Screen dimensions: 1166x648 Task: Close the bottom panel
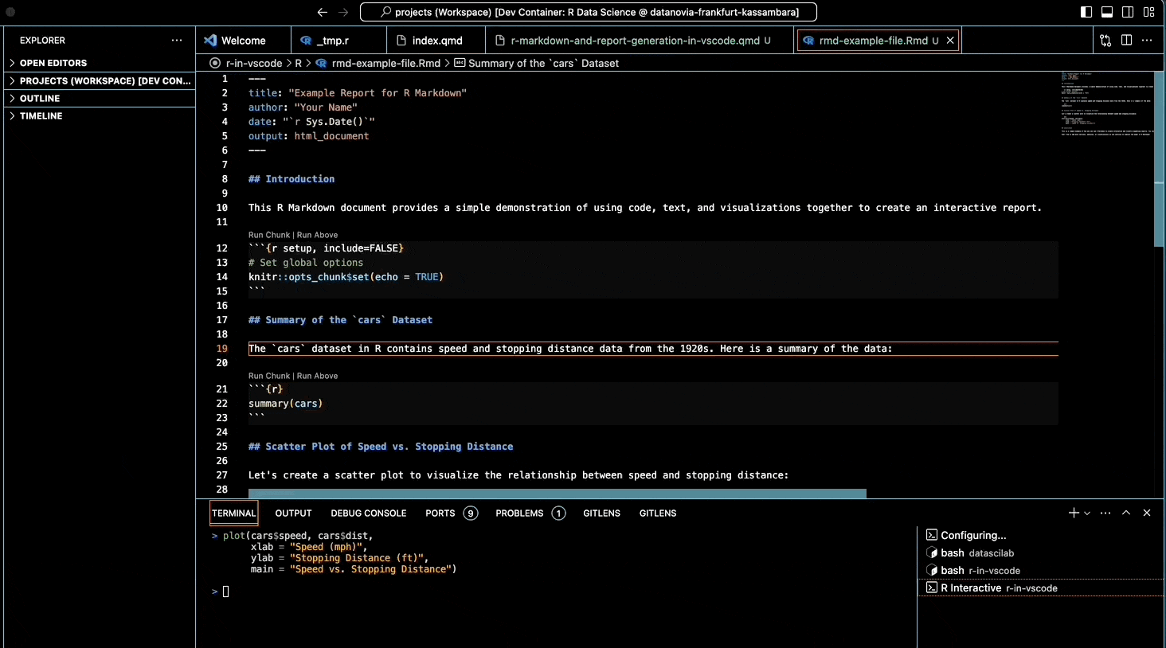(1147, 513)
